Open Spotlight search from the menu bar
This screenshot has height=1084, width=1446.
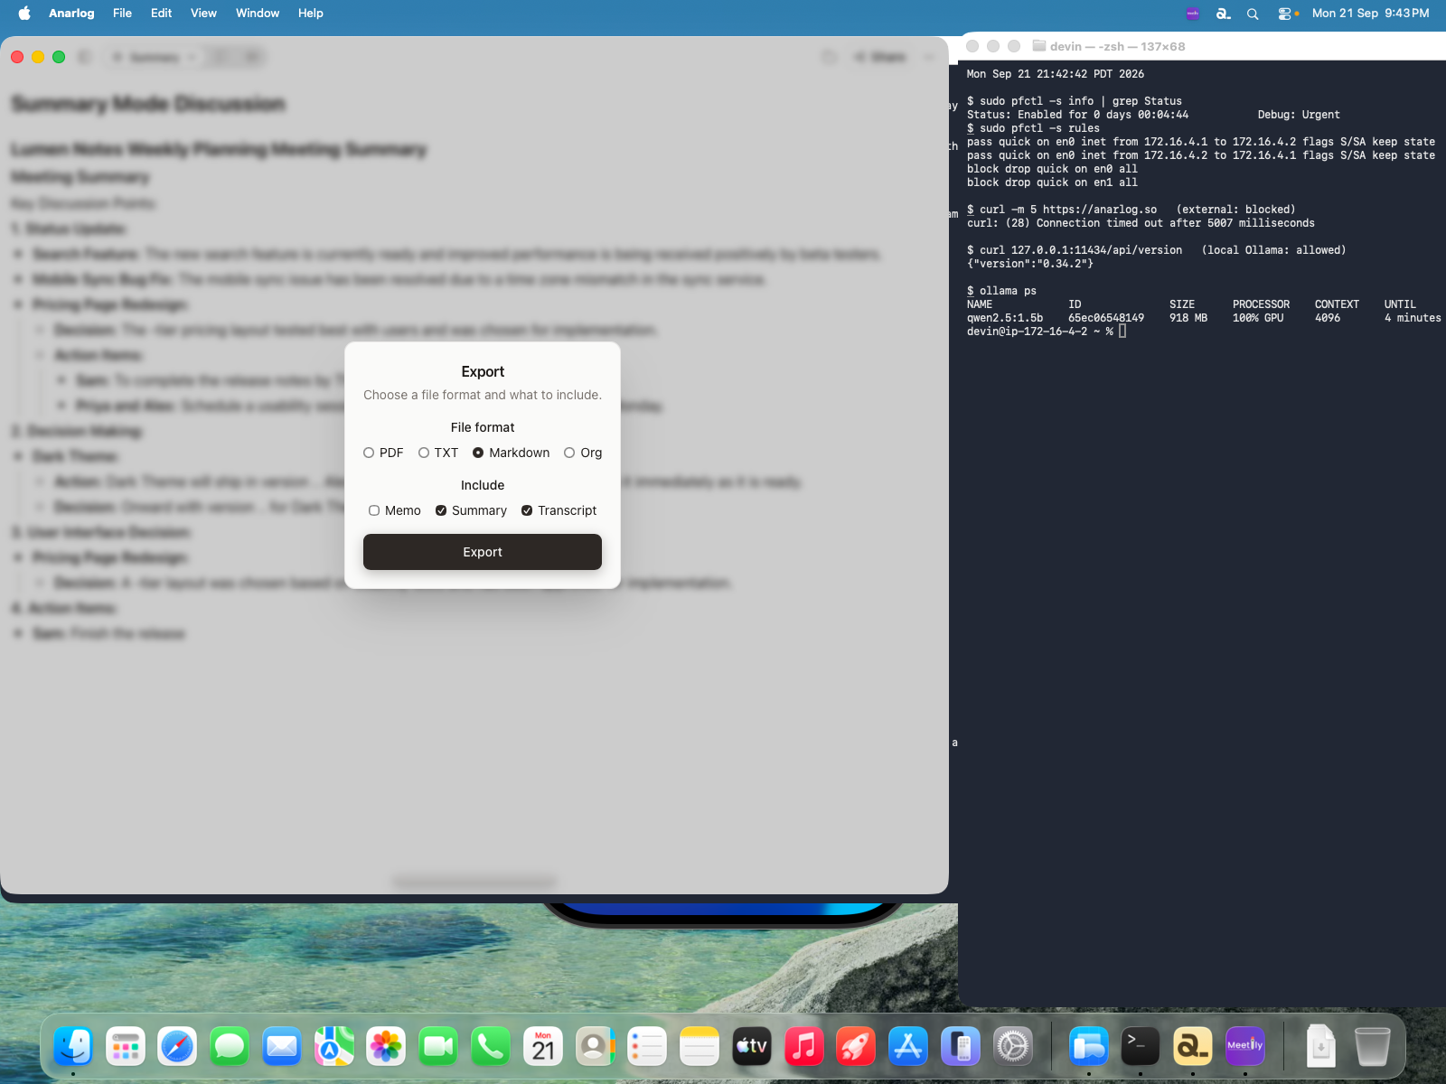1253,13
